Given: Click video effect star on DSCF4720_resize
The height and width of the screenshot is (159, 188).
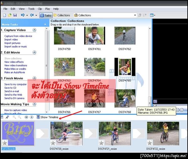Looking at the screenshot, I should [53, 143].
